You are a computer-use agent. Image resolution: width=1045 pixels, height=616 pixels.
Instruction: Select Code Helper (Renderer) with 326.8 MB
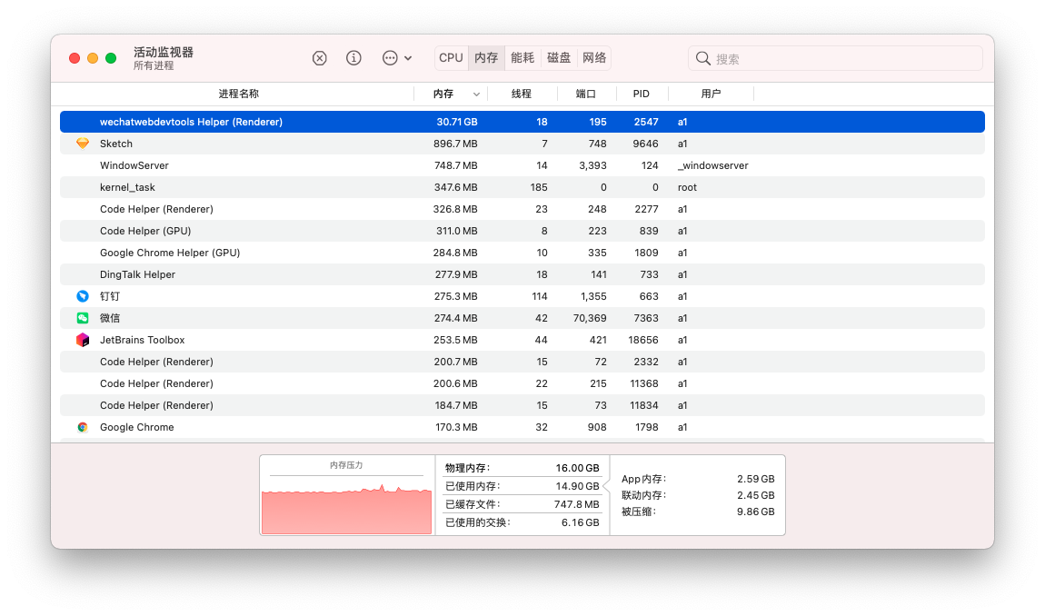point(522,209)
